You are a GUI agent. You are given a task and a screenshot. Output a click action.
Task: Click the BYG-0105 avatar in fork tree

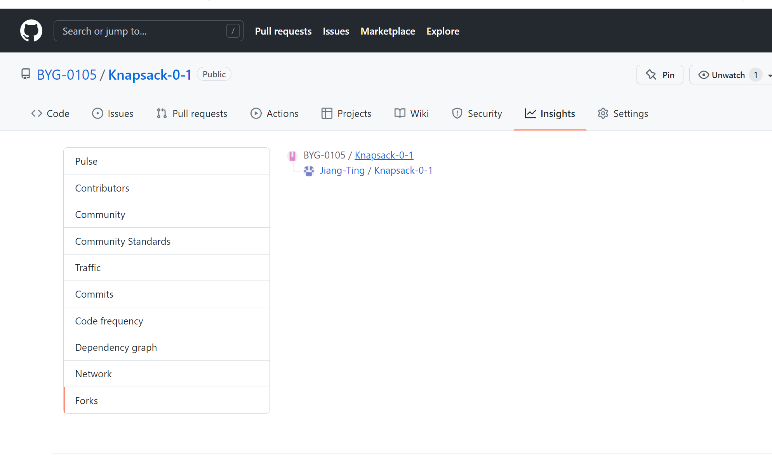[x=292, y=156]
